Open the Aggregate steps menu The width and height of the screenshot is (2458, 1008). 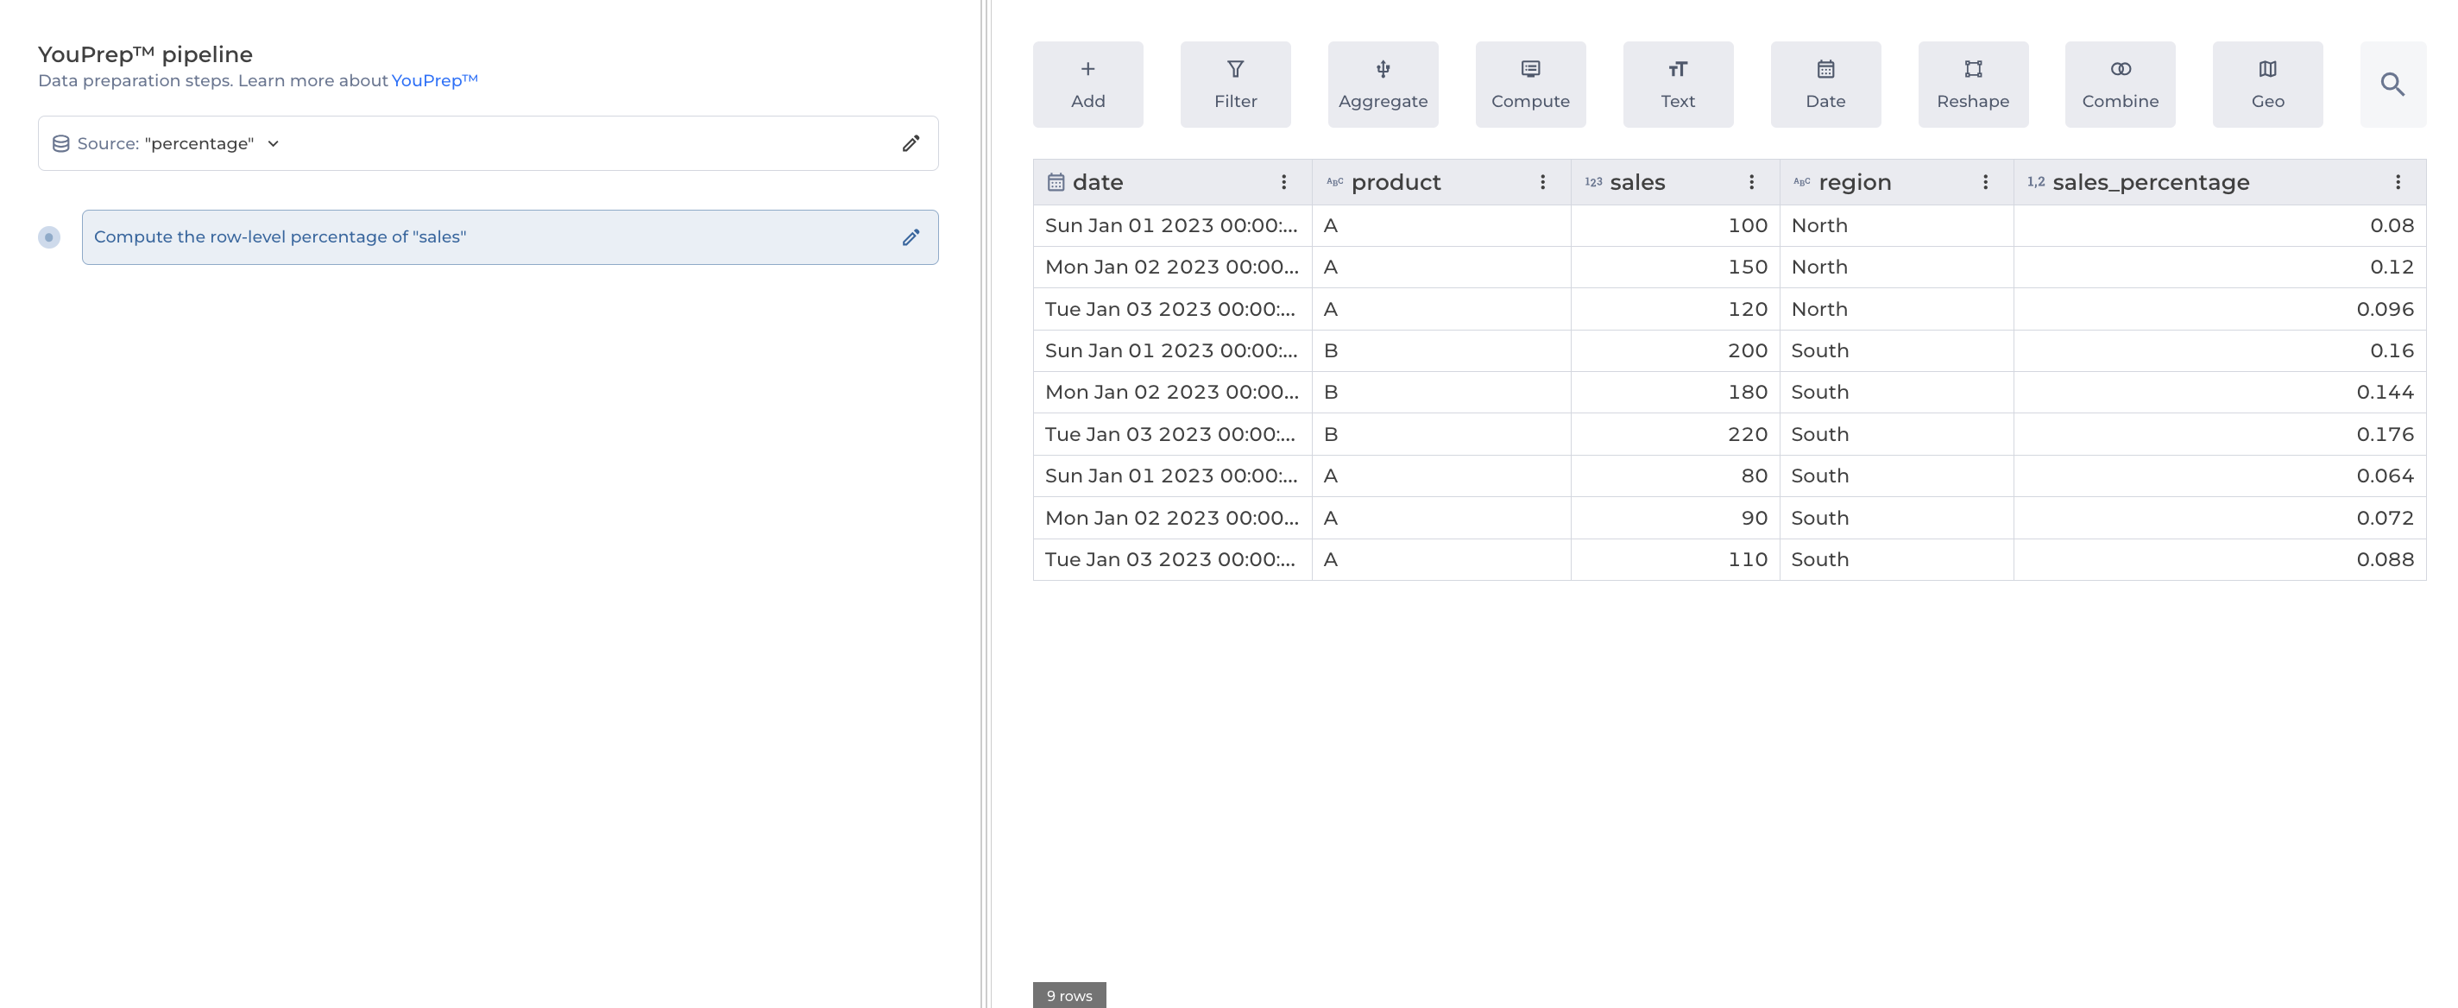tap(1382, 84)
